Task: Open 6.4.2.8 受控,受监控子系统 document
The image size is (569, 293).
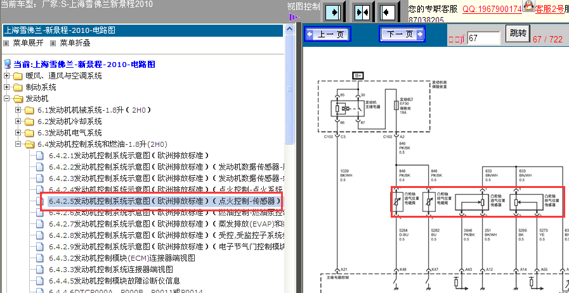Action: (x=166, y=235)
